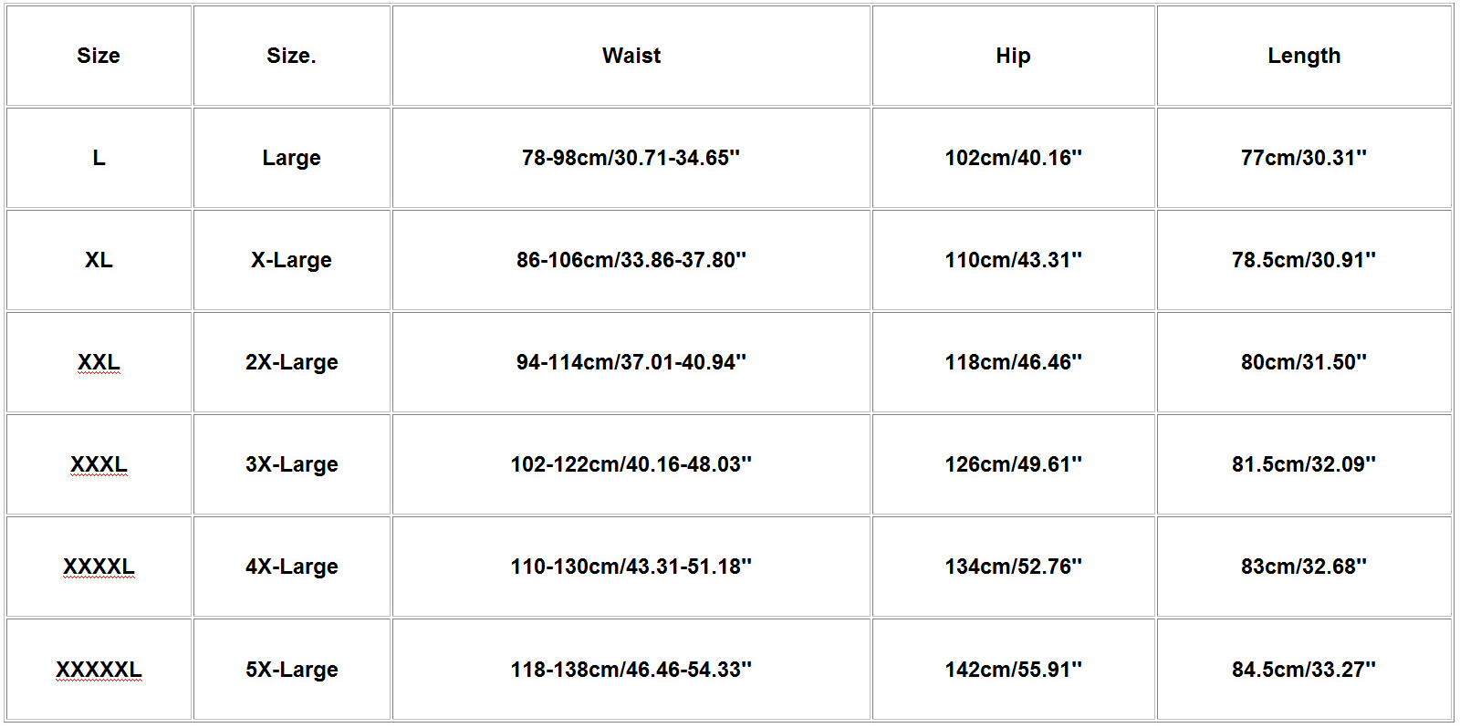Click the X-Large cell
1460x728 pixels.
[292, 260]
